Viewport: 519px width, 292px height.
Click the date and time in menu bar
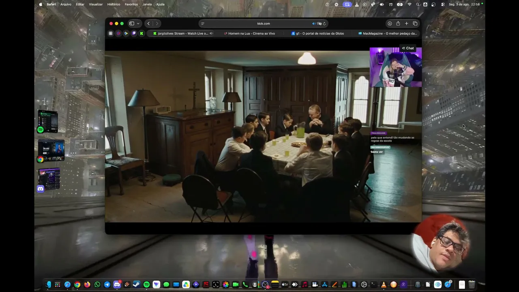(464, 4)
